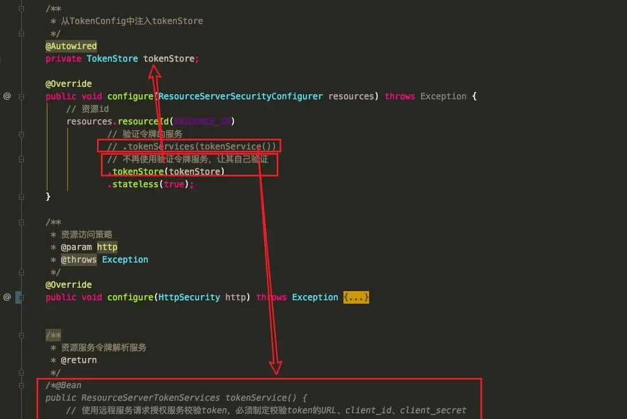Click override gutter icon beside configure(ResourceServerSecurityConfigurer)
The image size is (627, 419).
coord(7,96)
